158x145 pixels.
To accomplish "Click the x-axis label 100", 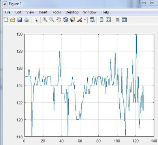I will pos(117,141).
